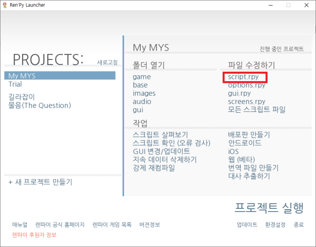Screen dimensions: 316x247
Task: Select the Trial project
Action: (15, 84)
